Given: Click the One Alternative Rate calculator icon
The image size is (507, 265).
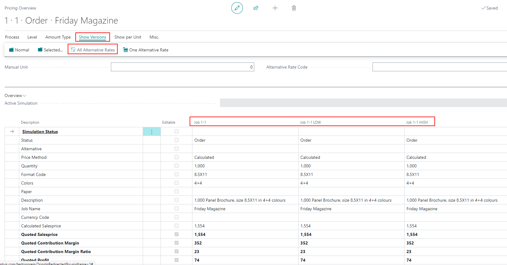Looking at the screenshot, I should (x=126, y=50).
